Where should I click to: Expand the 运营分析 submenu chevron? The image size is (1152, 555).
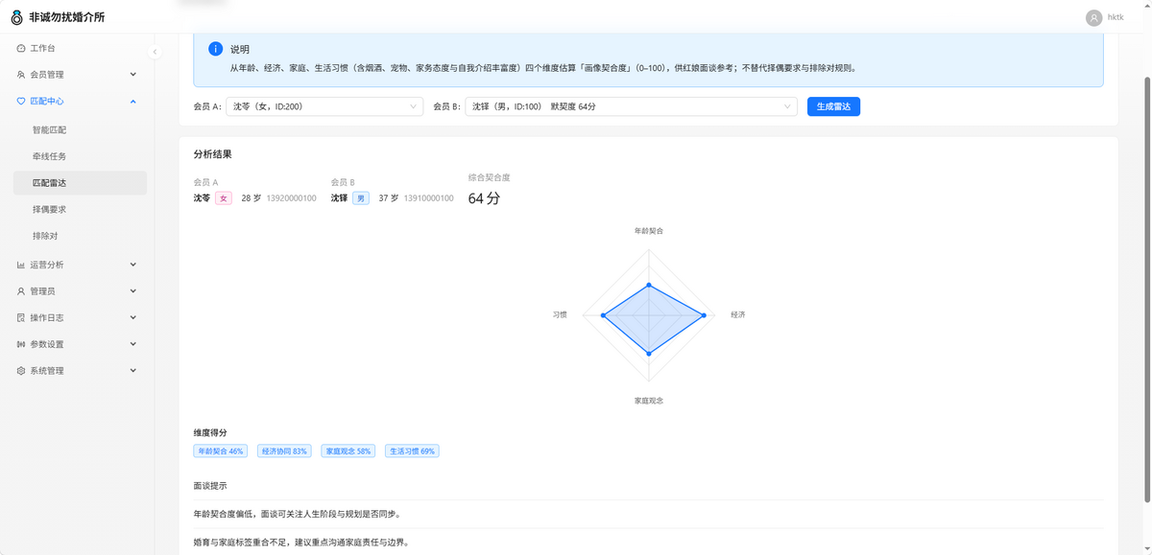(x=133, y=265)
